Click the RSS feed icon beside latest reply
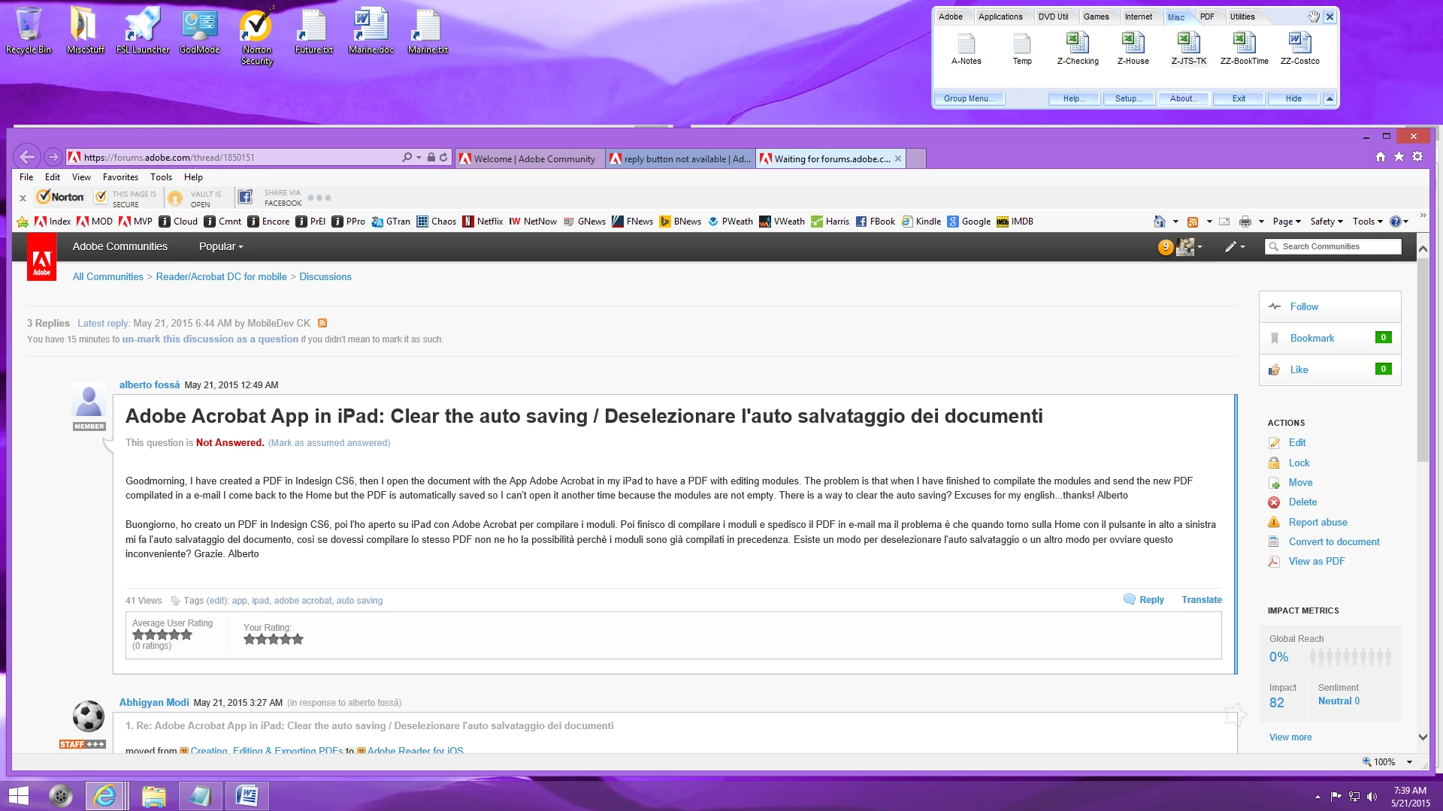The image size is (1443, 811). (322, 323)
